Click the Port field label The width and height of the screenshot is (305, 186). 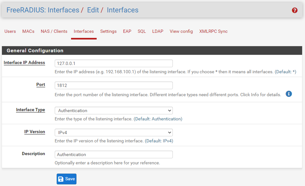click(41, 85)
